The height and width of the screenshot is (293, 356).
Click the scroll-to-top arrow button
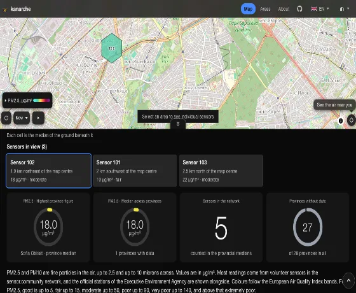348,280
